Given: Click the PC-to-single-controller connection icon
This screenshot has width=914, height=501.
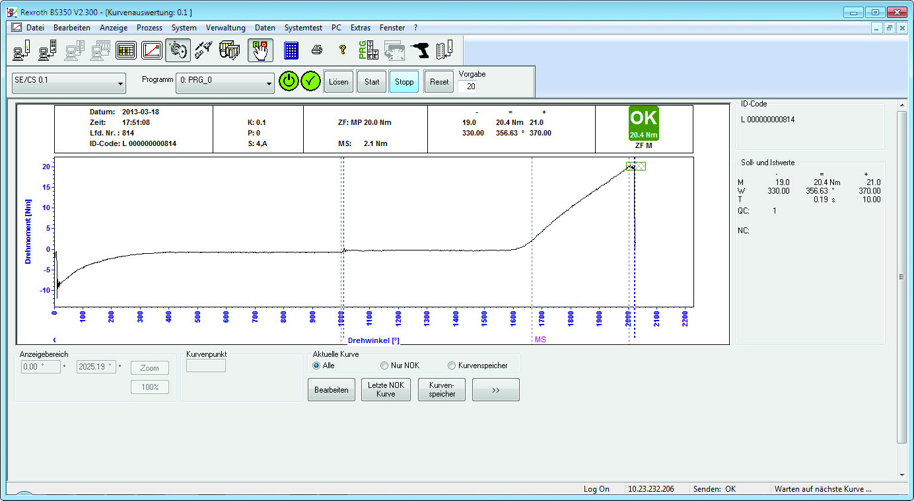Looking at the screenshot, I should point(22,50).
